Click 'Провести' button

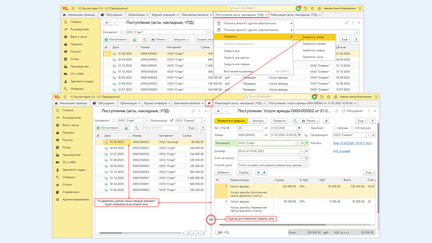coord(280,121)
